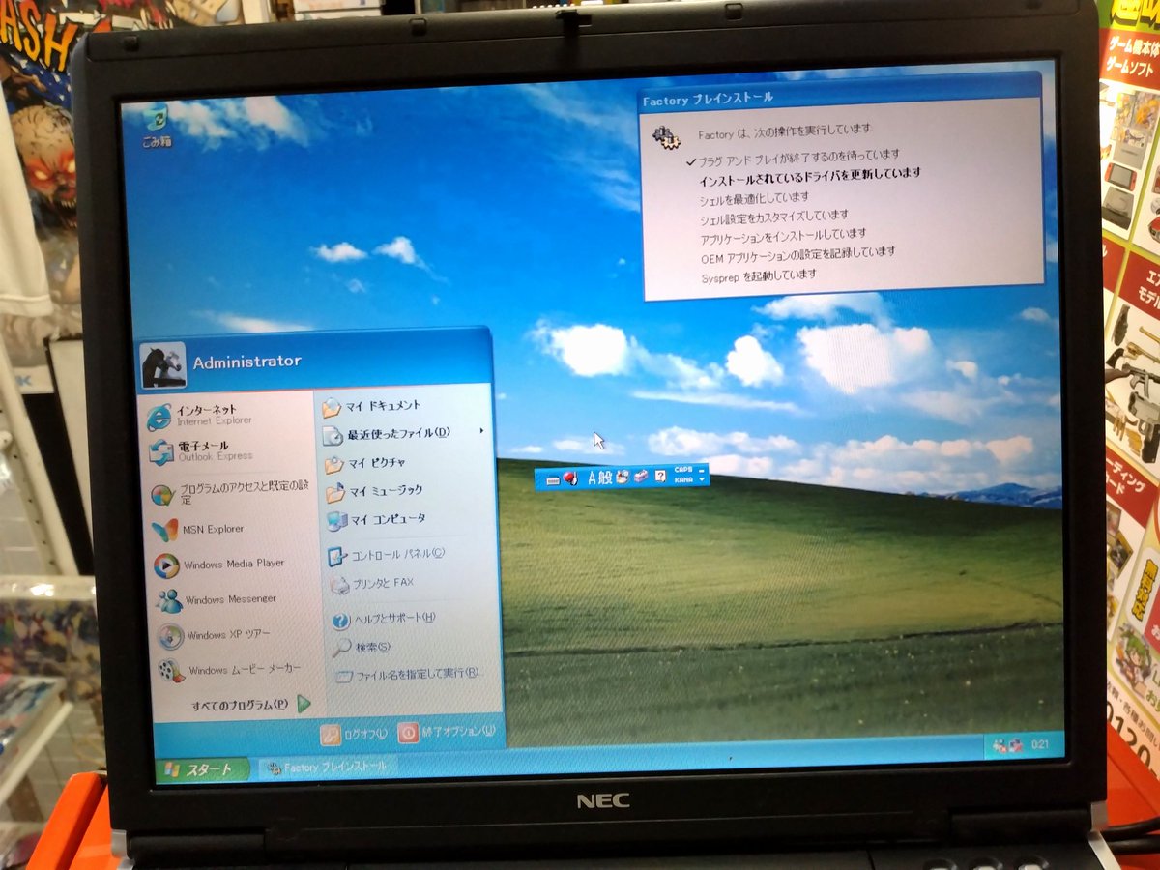Open プログラムのアクセスと既定の設定
Viewport: 1160px width, 870px height.
pos(231,493)
